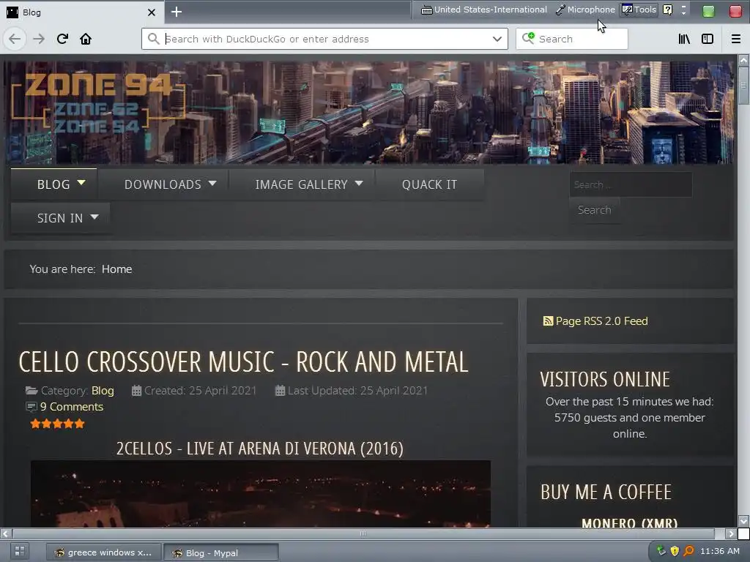Select the Blog browser tab
The width and height of the screenshot is (750, 562).
point(82,12)
